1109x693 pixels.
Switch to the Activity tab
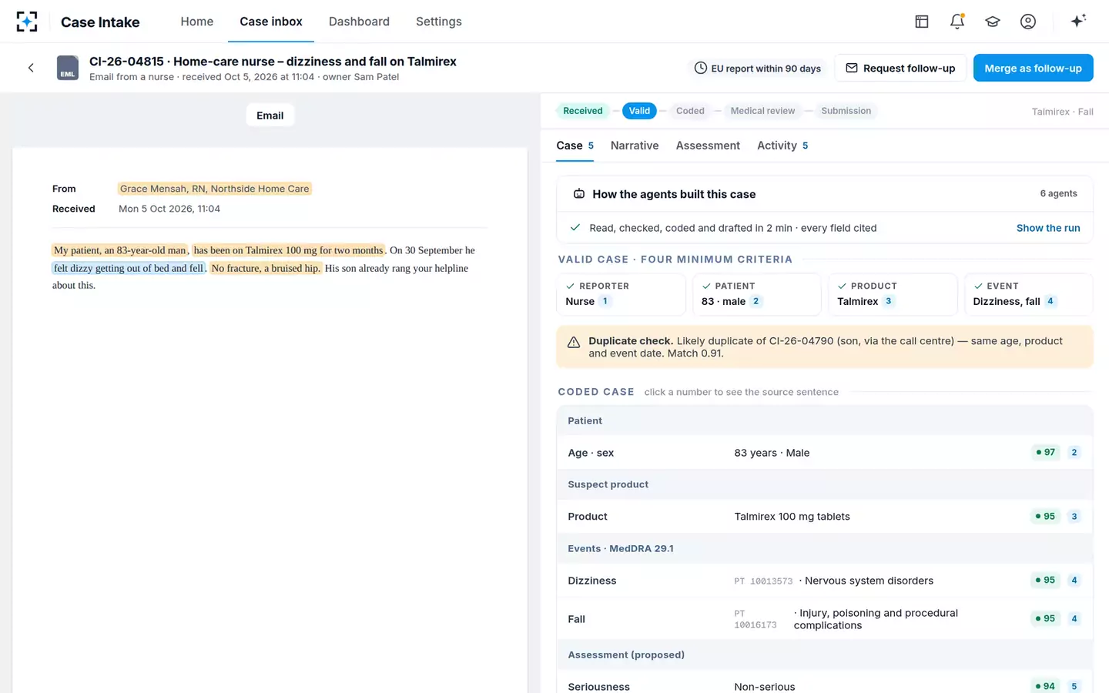[x=782, y=146]
